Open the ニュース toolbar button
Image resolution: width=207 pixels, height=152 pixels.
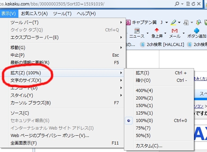[x=137, y=35]
